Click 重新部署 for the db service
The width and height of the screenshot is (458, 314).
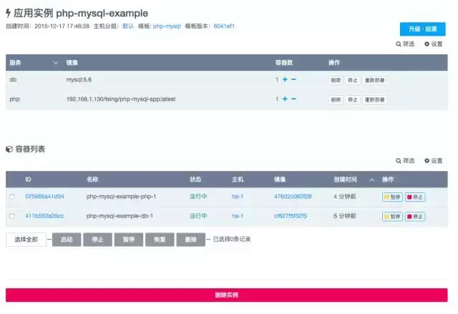(375, 80)
